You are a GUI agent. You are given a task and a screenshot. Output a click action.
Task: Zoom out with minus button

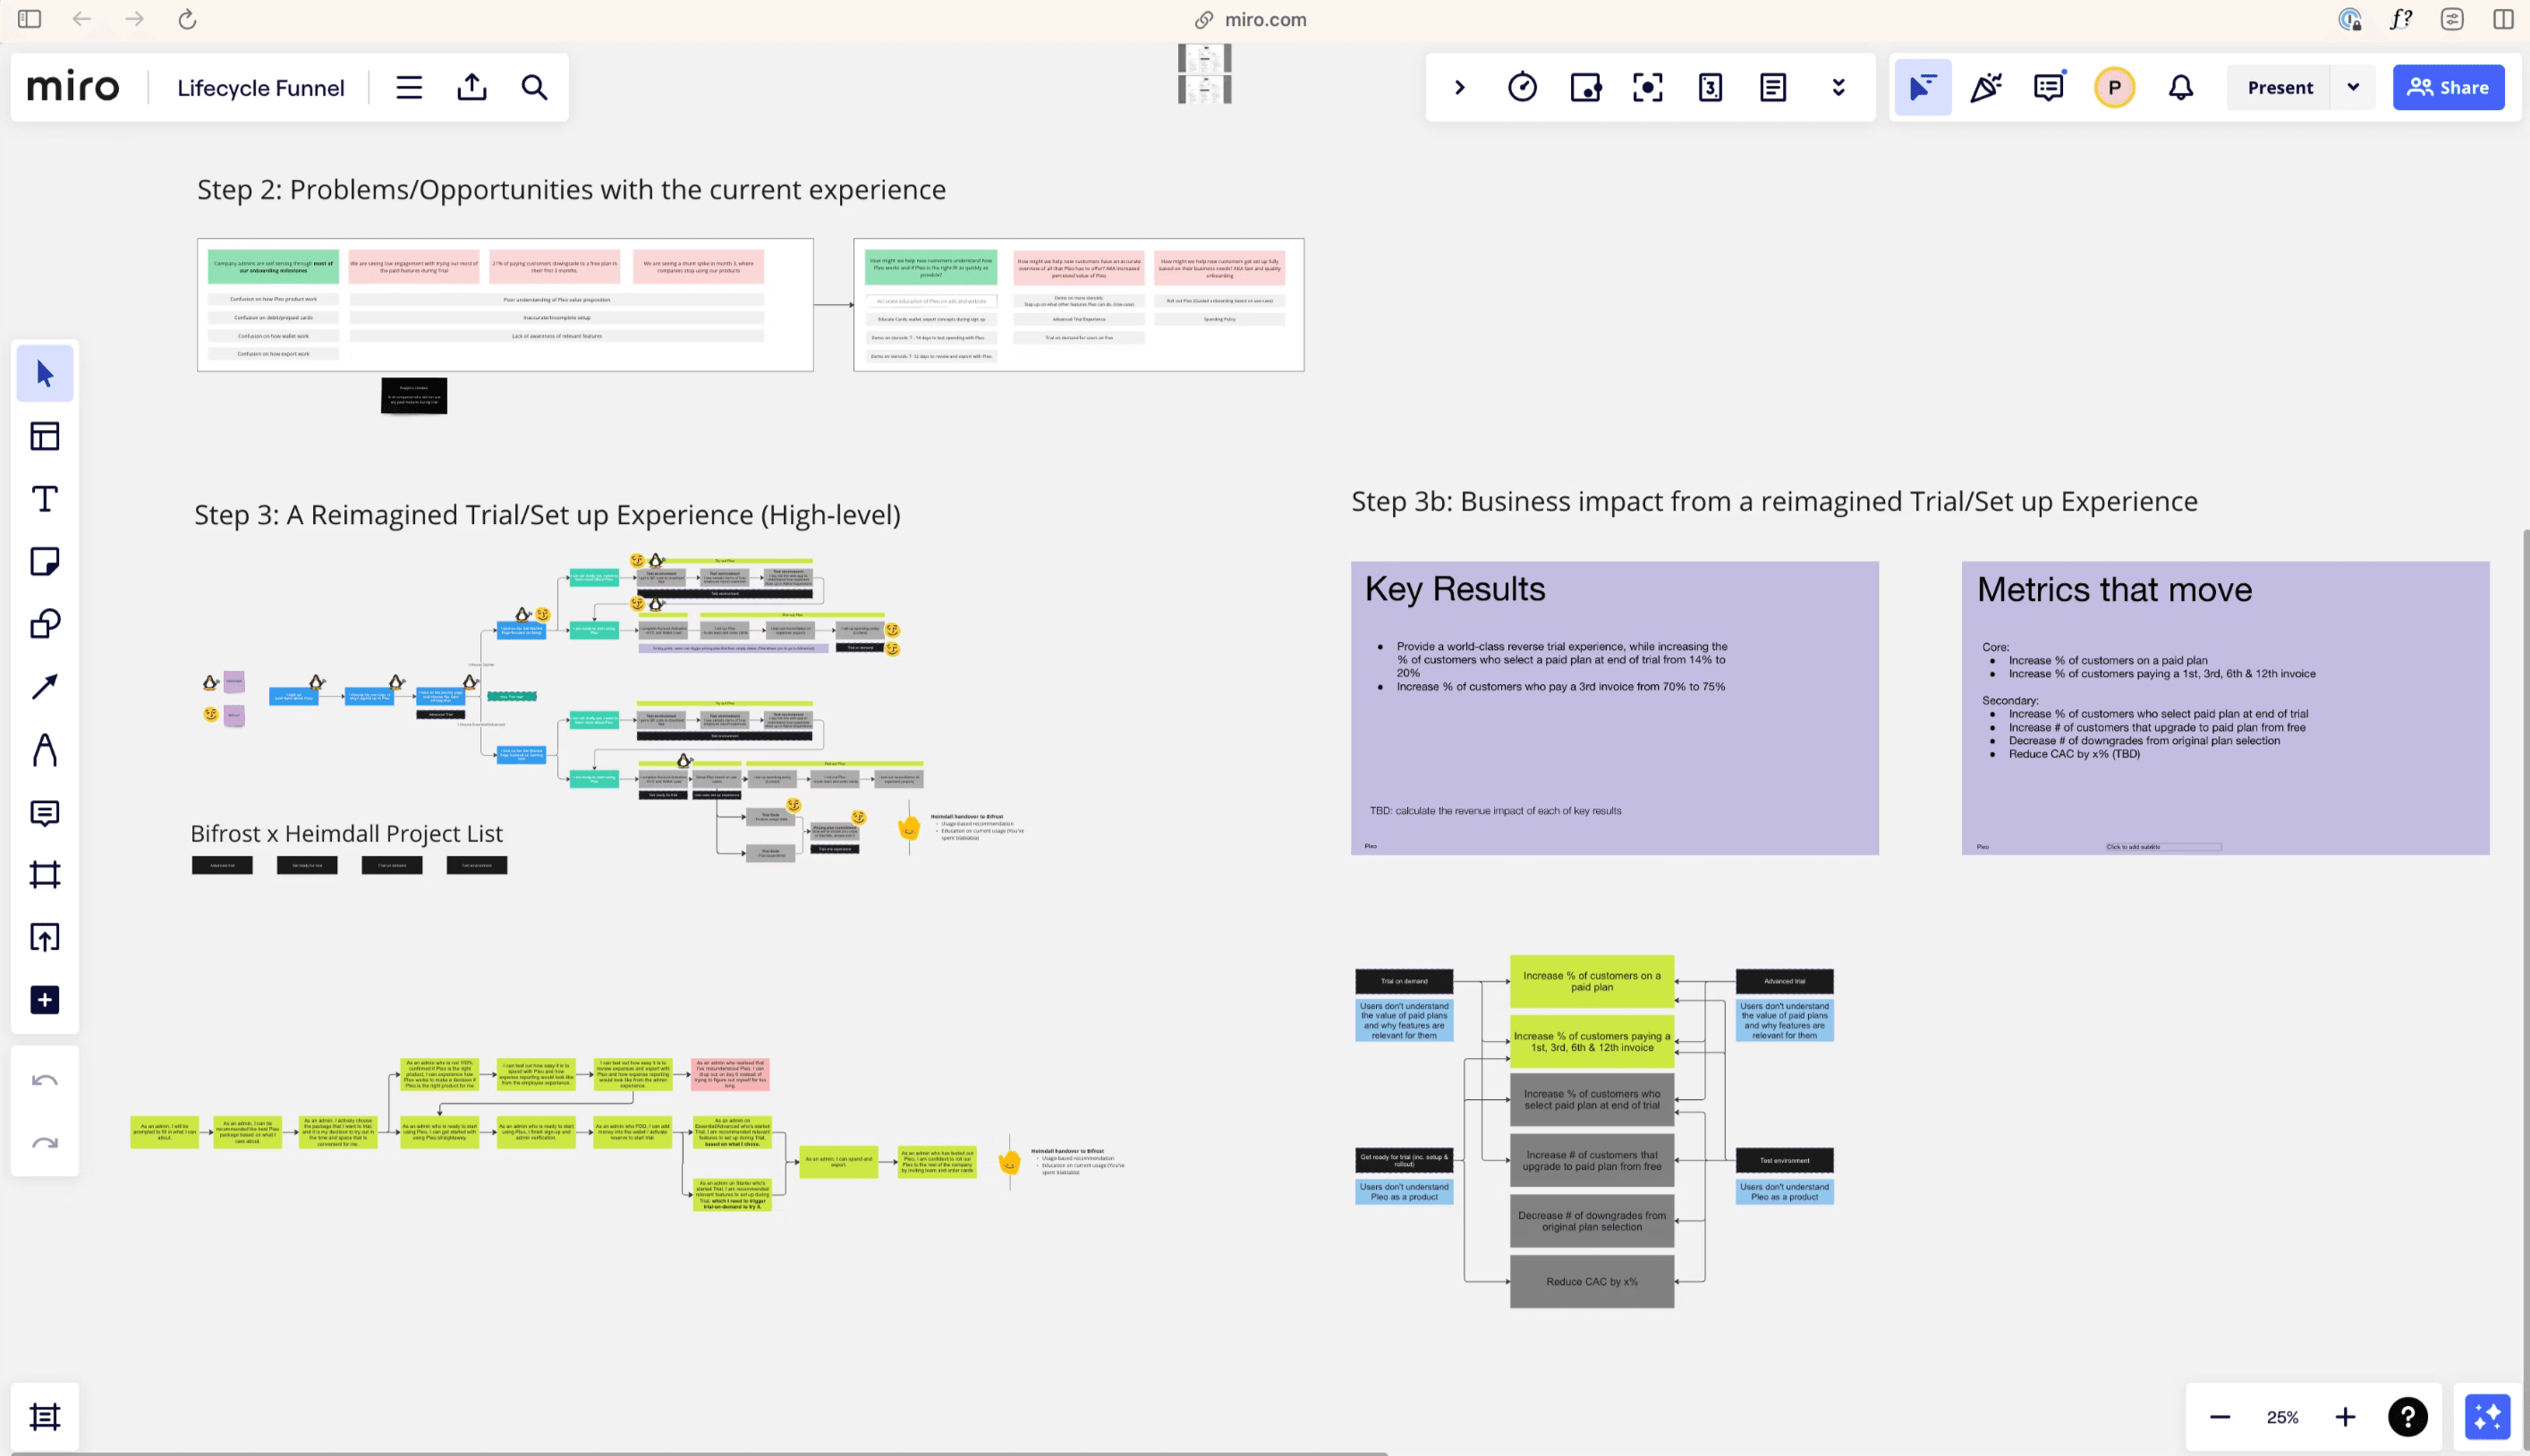2220,1417
